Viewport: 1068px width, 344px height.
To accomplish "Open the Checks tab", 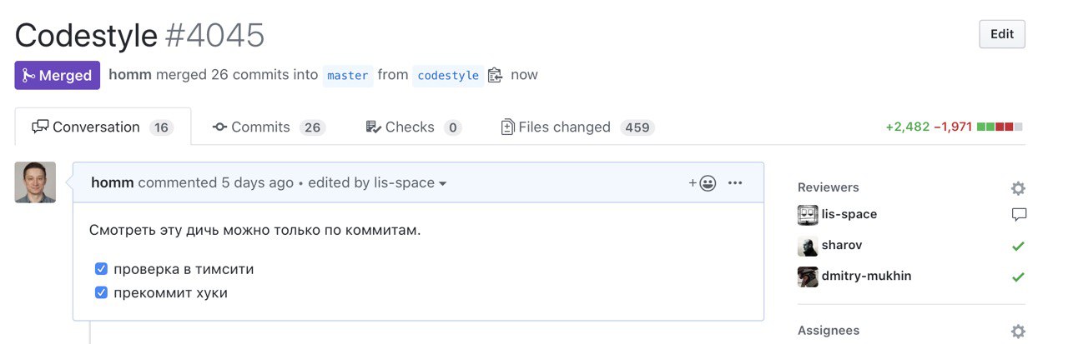I will coord(413,127).
